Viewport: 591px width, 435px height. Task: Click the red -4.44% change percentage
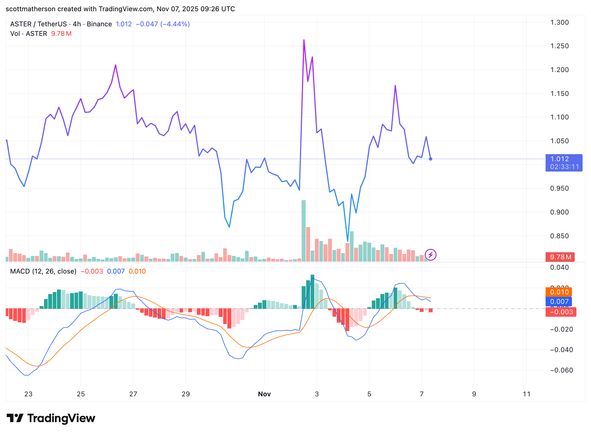click(175, 24)
